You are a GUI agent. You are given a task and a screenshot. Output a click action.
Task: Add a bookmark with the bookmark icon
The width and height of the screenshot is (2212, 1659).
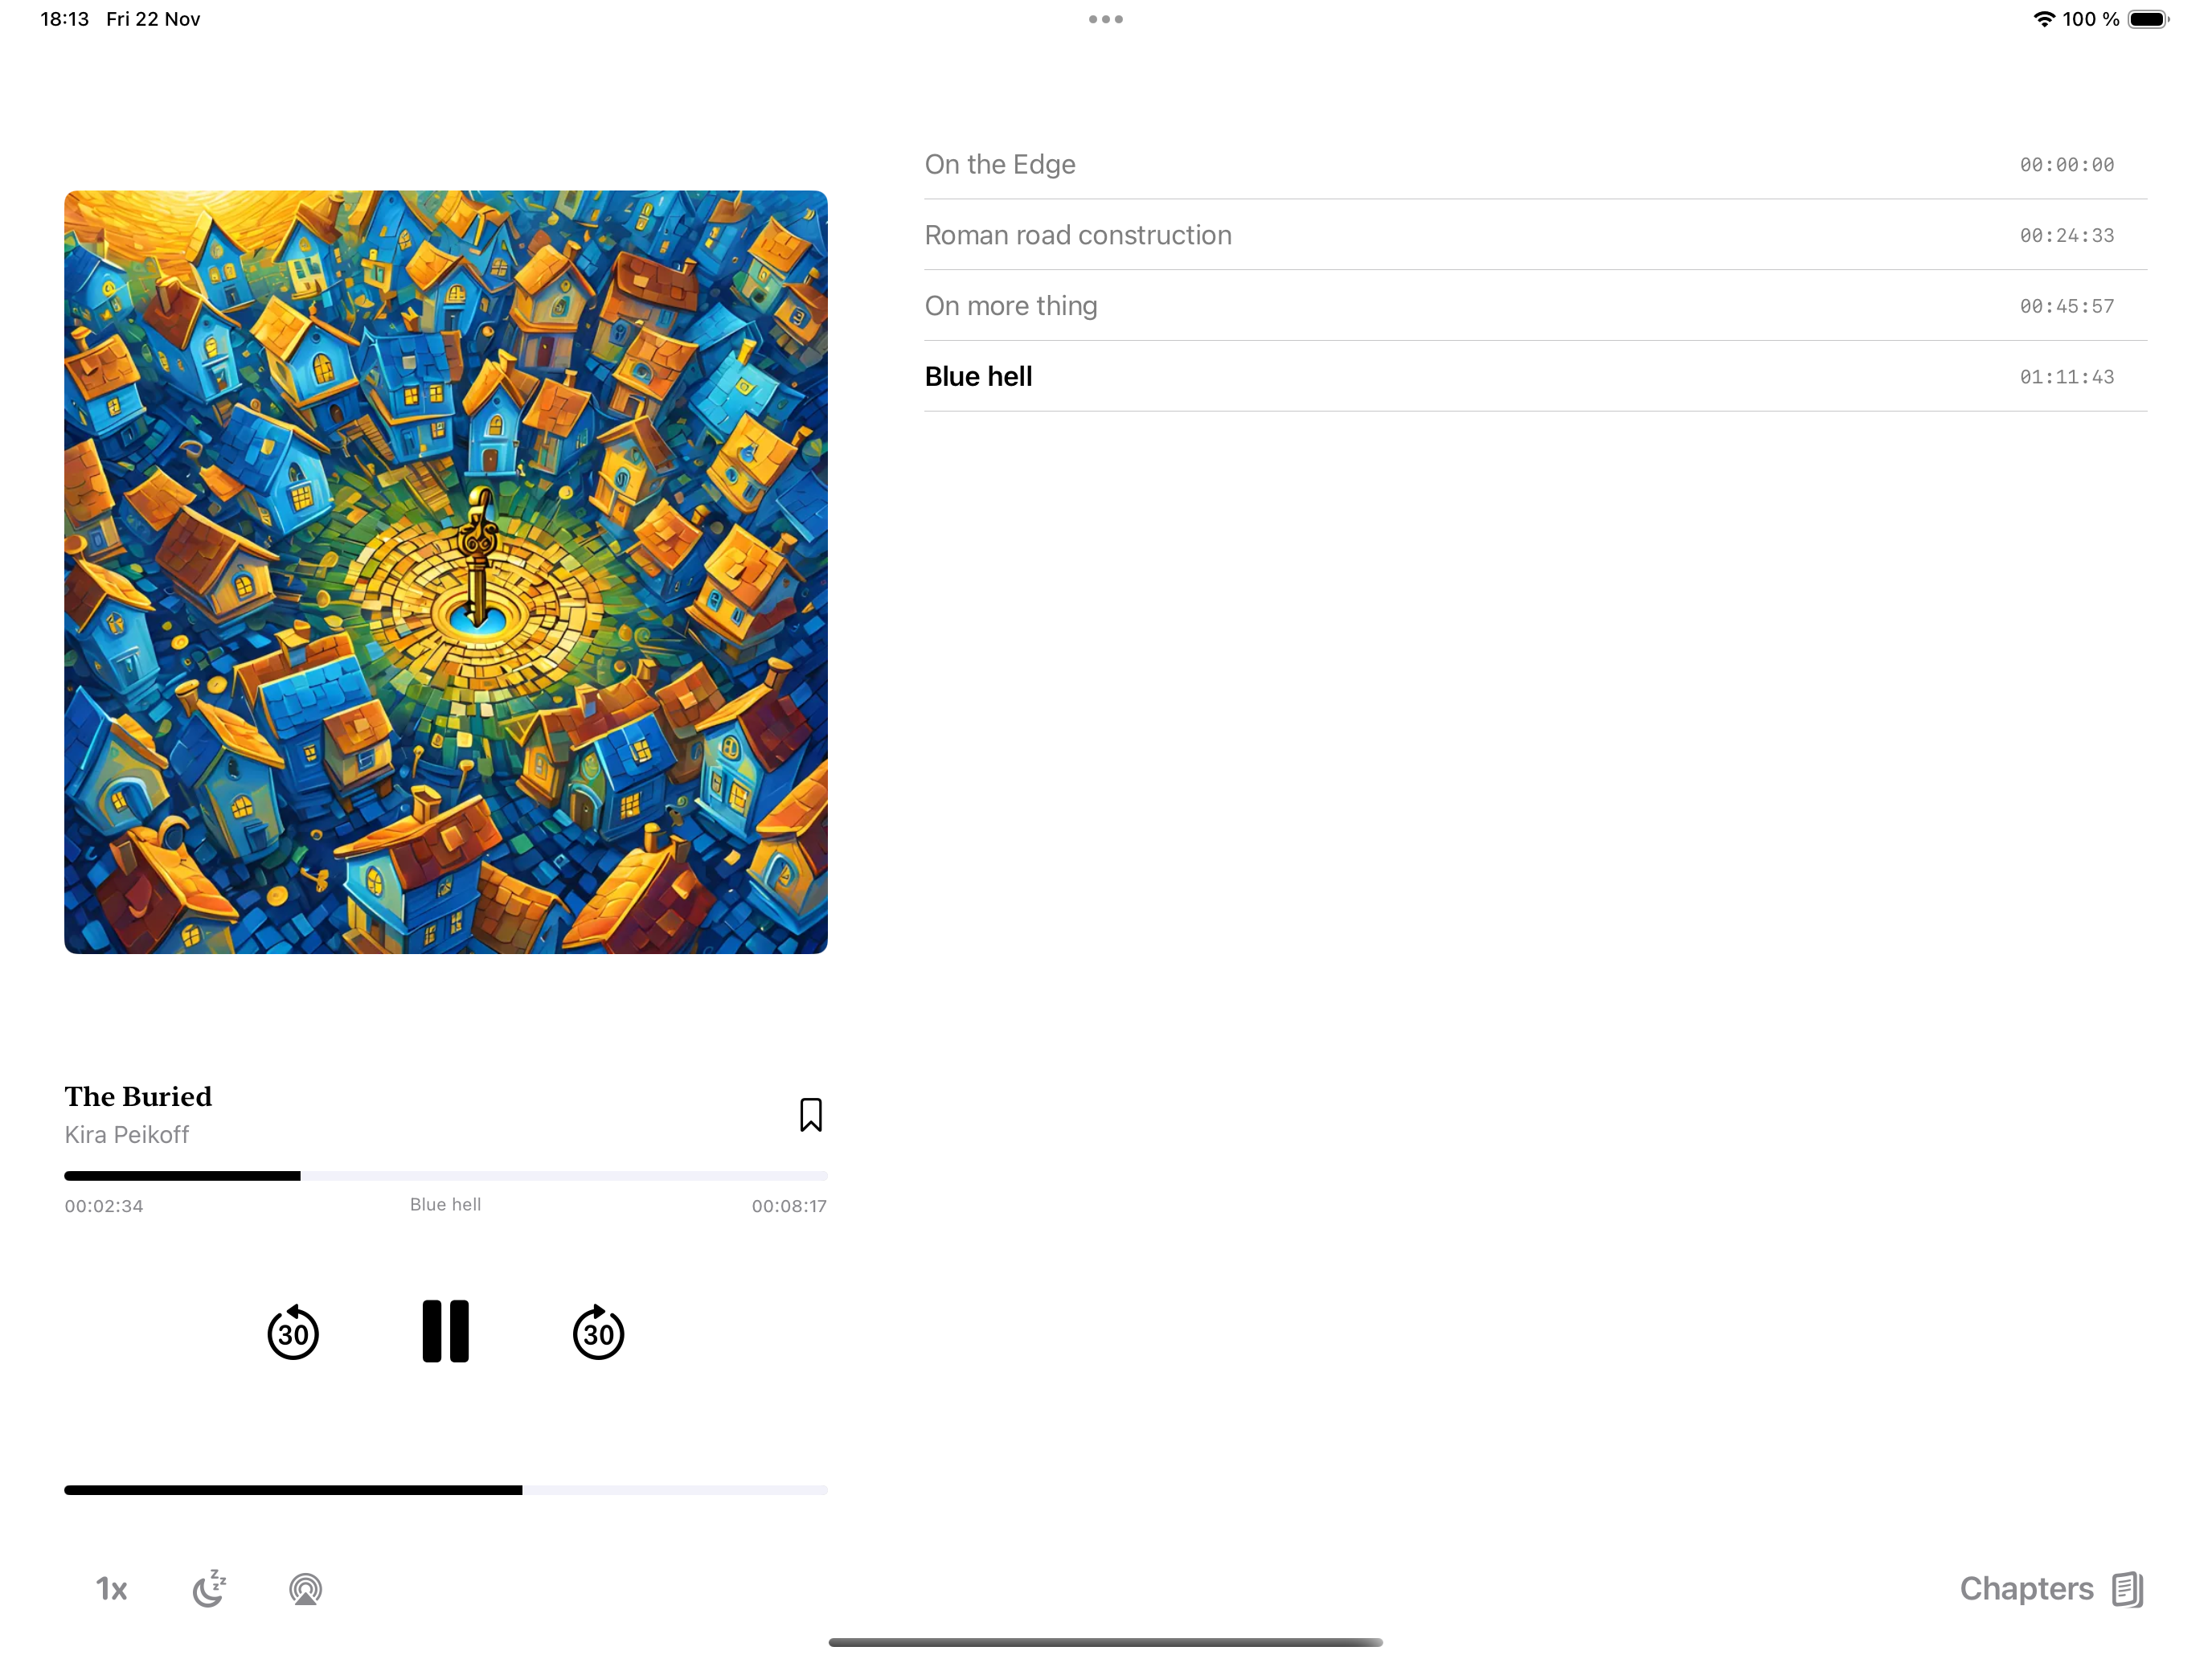tap(810, 1114)
